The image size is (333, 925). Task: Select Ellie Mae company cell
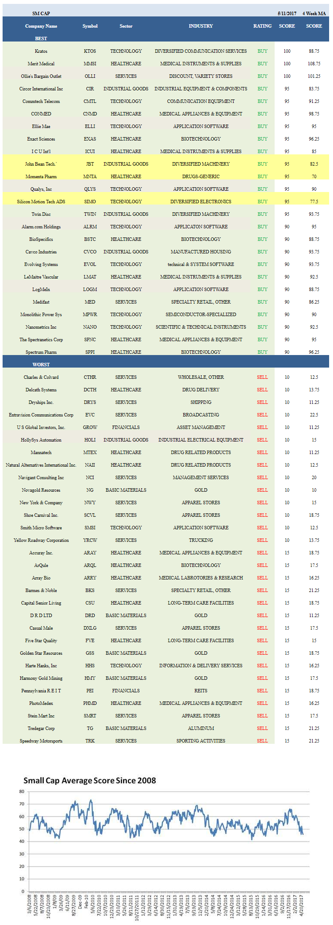[x=41, y=126]
